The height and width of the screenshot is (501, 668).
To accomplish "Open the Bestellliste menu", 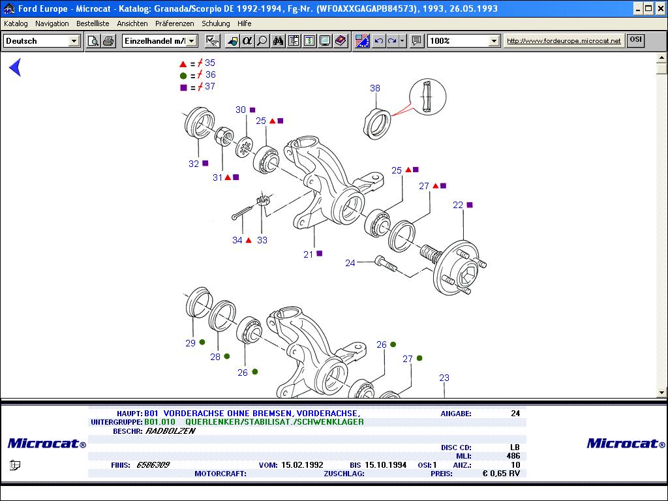I will pos(93,23).
